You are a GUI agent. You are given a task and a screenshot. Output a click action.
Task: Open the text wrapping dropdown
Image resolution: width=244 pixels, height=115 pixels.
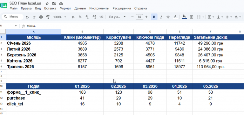coord(229,17)
